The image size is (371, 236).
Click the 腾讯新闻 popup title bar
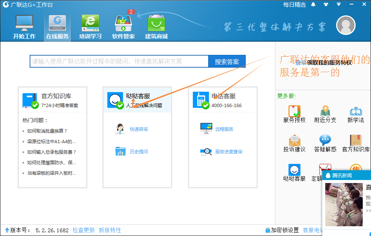tap(347, 175)
